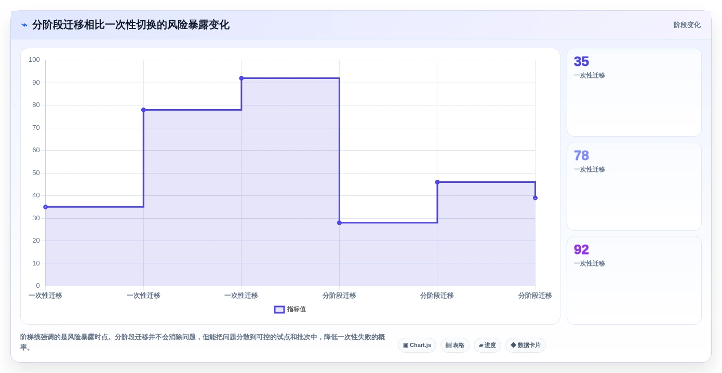Open the data card showing 78
Viewport: 722px width, 373px height.
click(634, 186)
